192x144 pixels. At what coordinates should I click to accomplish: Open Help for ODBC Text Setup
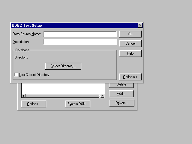[x=130, y=53]
